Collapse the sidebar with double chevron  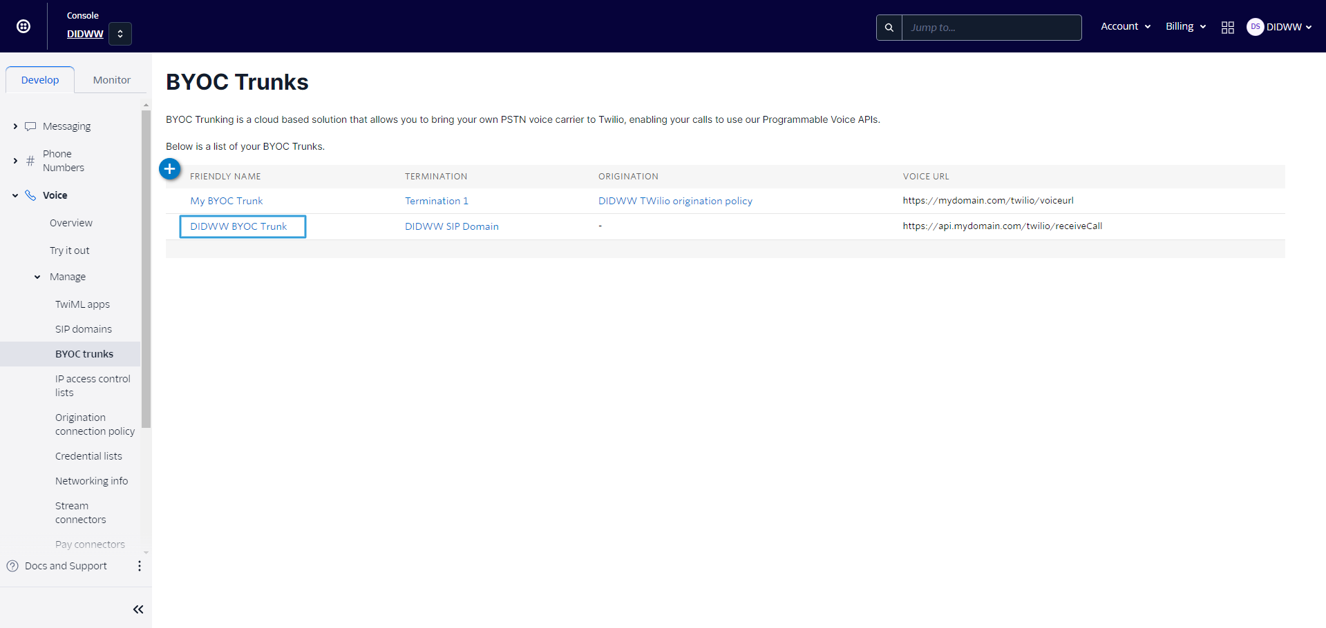coord(138,609)
